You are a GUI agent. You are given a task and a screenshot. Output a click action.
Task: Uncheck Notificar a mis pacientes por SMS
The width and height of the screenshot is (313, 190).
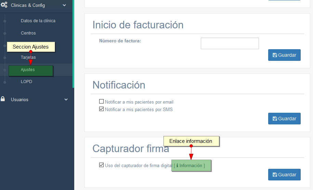[101, 109]
